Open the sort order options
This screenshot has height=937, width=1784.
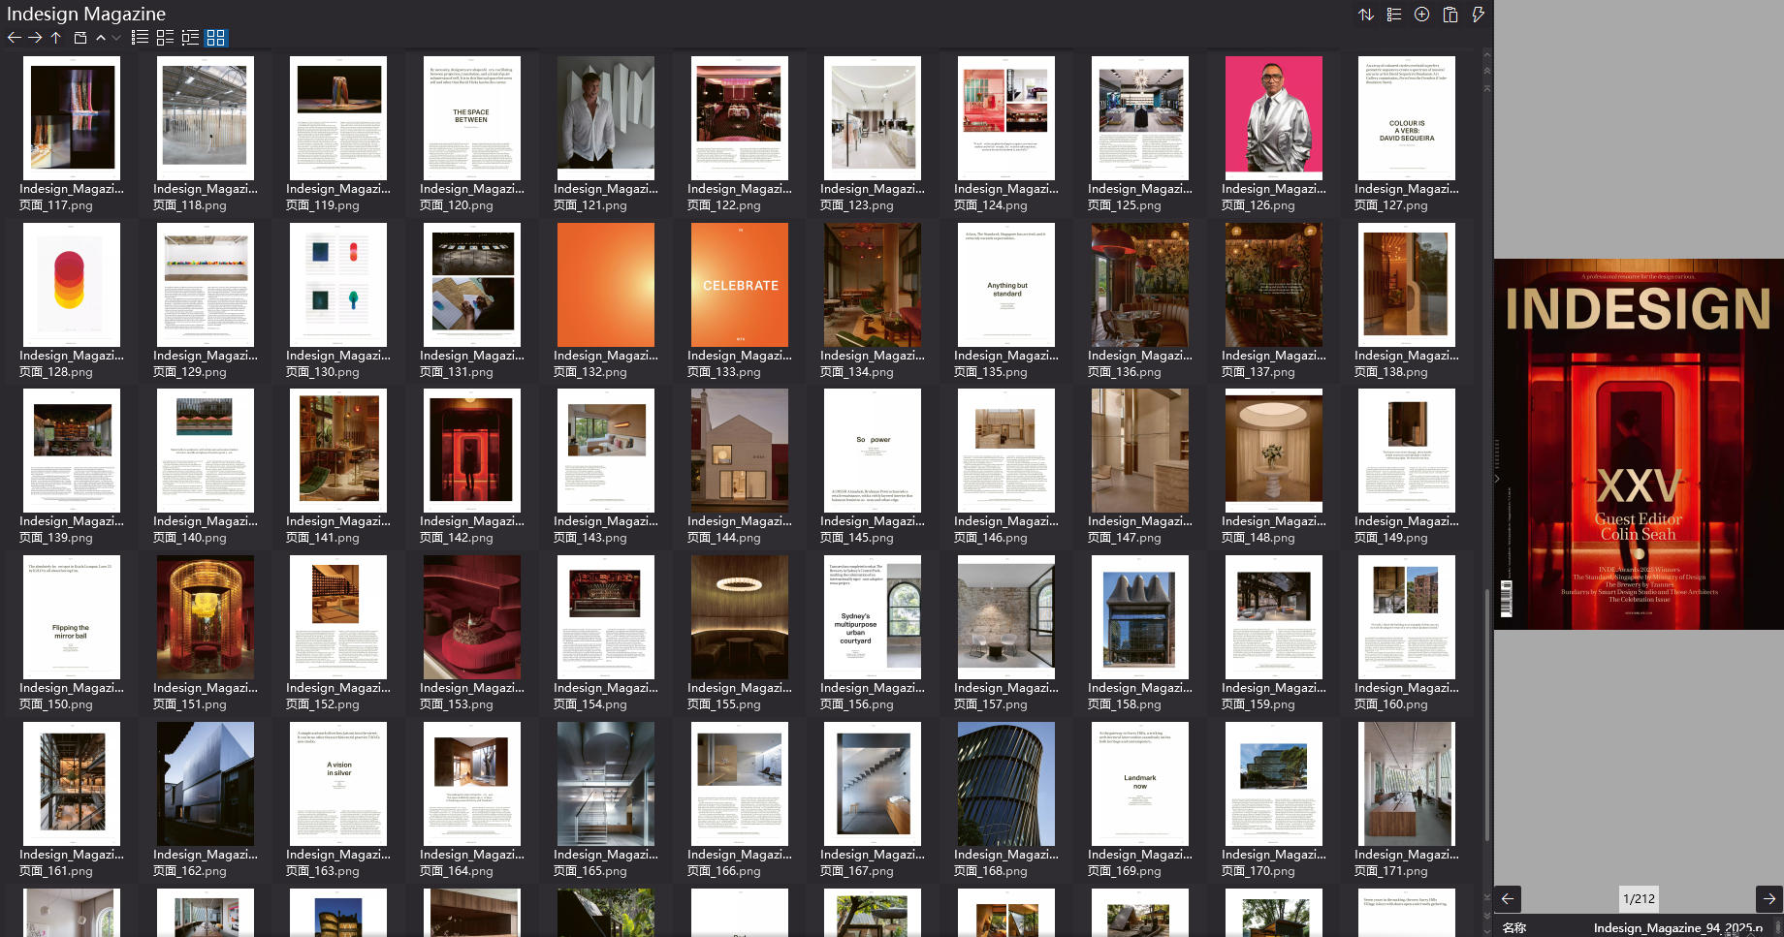[1365, 15]
